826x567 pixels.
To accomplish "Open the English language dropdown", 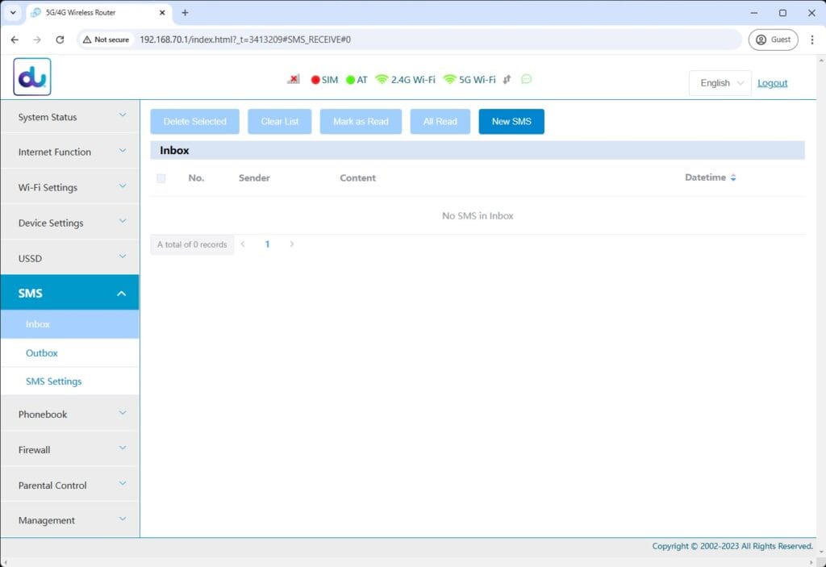I will pyautogui.click(x=720, y=83).
